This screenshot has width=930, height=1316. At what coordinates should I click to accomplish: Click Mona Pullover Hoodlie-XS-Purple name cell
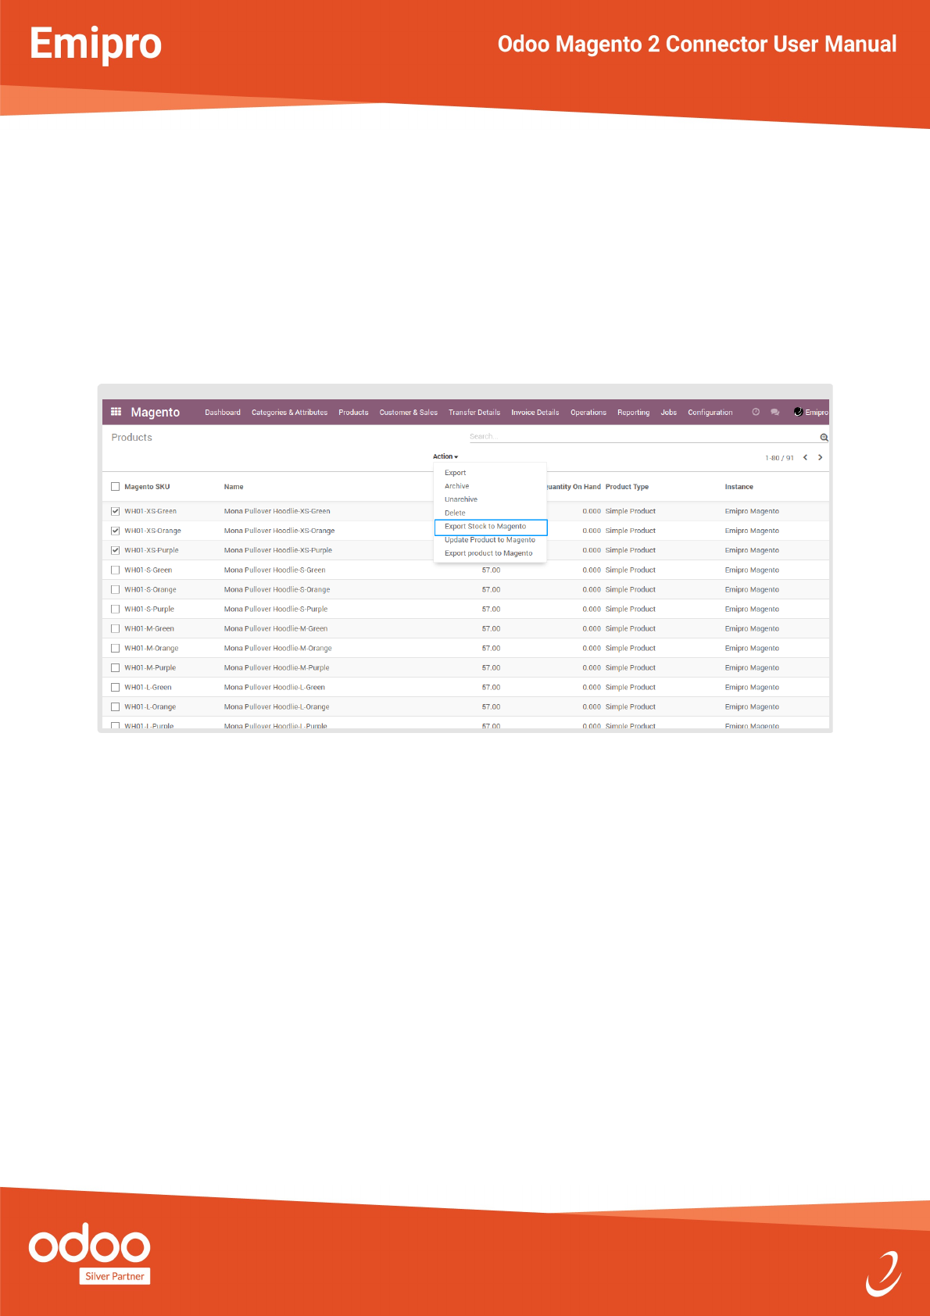tap(278, 550)
